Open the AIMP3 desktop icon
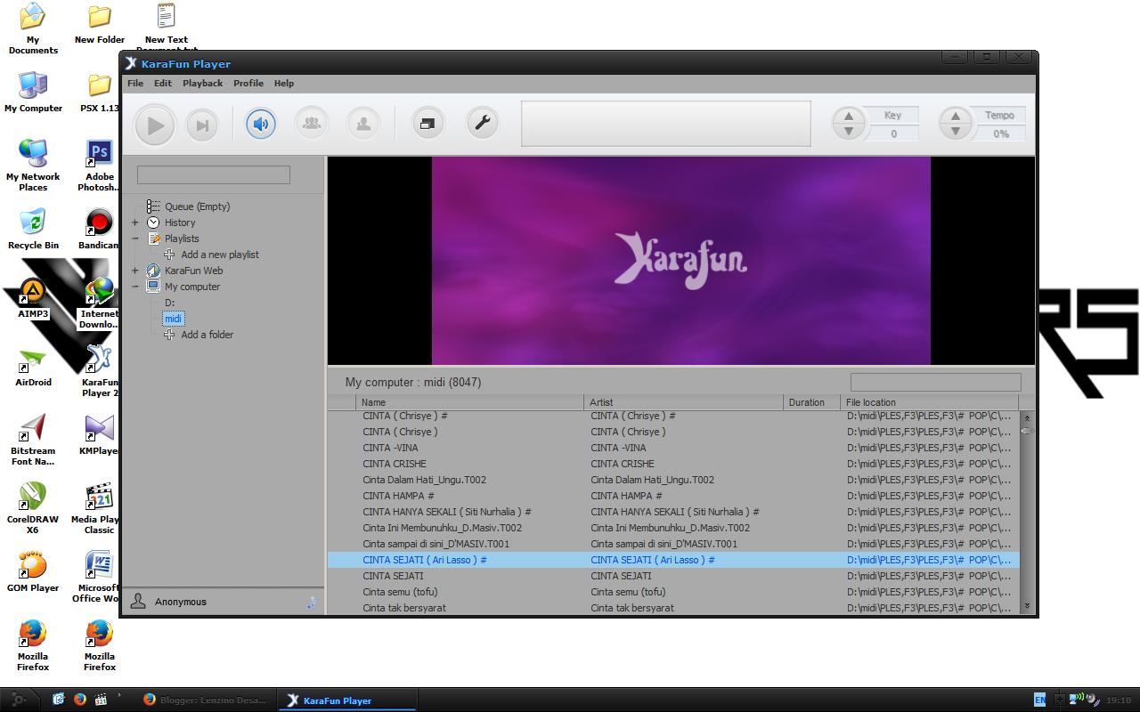 coord(33,298)
